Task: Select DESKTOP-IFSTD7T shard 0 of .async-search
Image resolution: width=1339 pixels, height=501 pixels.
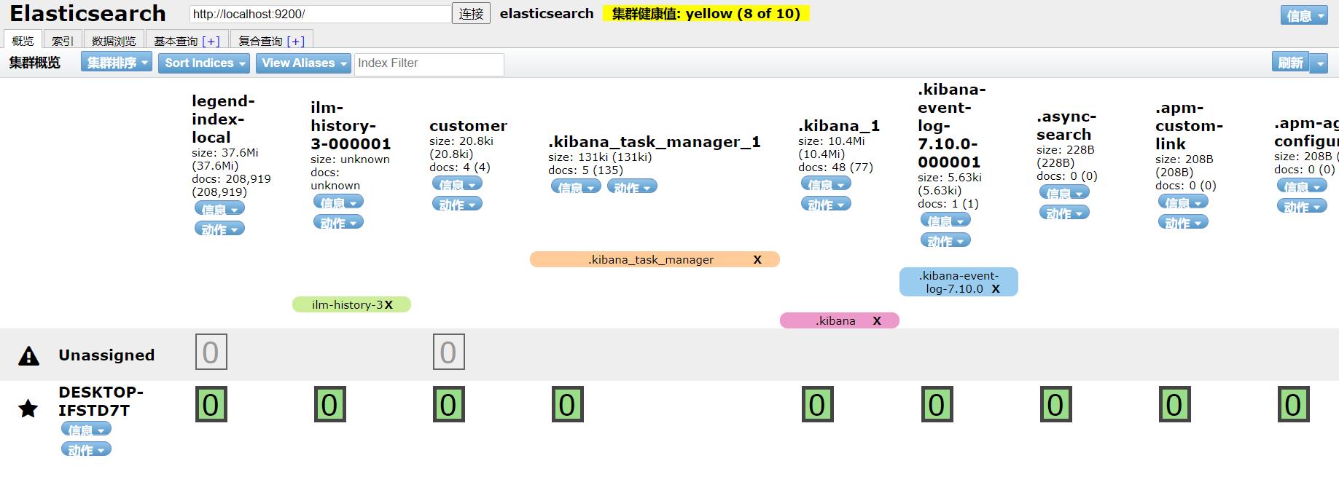Action: click(1055, 405)
